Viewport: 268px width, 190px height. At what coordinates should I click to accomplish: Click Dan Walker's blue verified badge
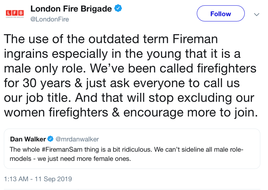click(x=51, y=139)
